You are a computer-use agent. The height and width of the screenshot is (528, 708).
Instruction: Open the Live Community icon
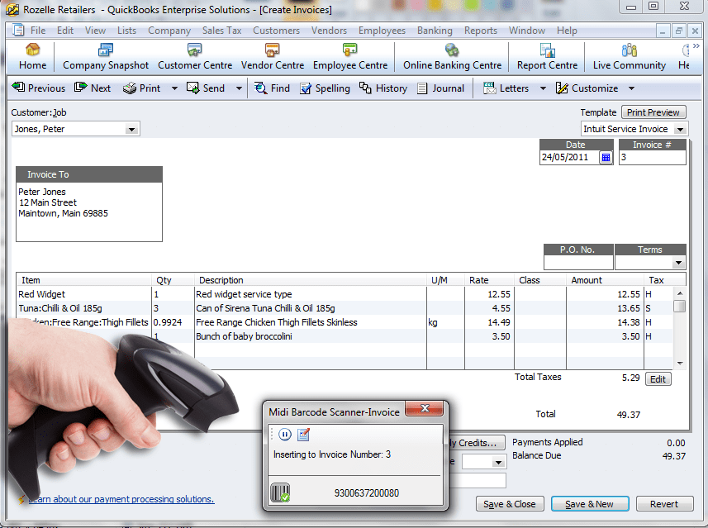[629, 50]
